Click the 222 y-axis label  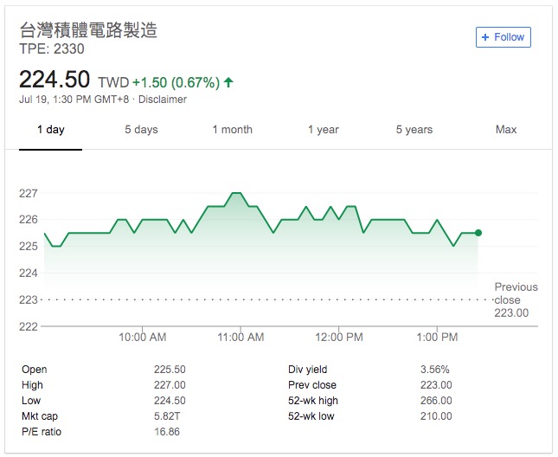28,326
